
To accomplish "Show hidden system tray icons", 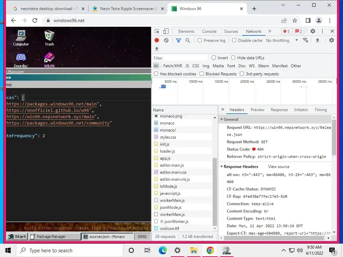I will tap(283, 250).
